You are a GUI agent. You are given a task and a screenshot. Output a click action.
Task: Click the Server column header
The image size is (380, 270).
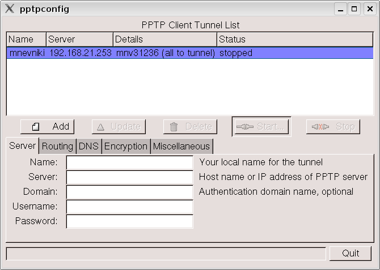point(79,39)
